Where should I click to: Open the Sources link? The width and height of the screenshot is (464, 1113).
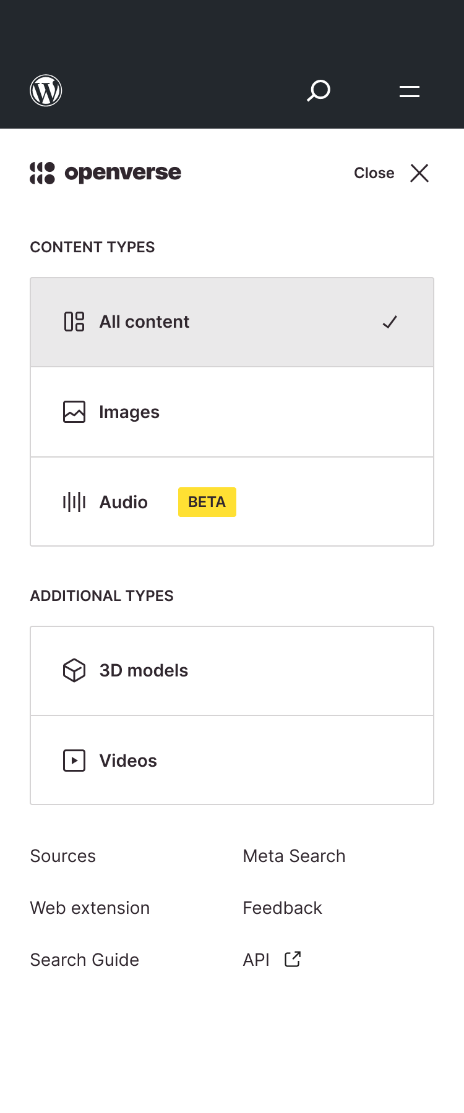click(x=62, y=856)
